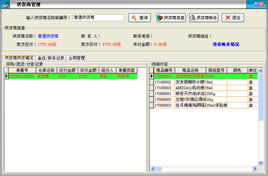This screenshot has height=176, width=268.
Task: Click scroll down arrow in details list
Action: (x=261, y=163)
